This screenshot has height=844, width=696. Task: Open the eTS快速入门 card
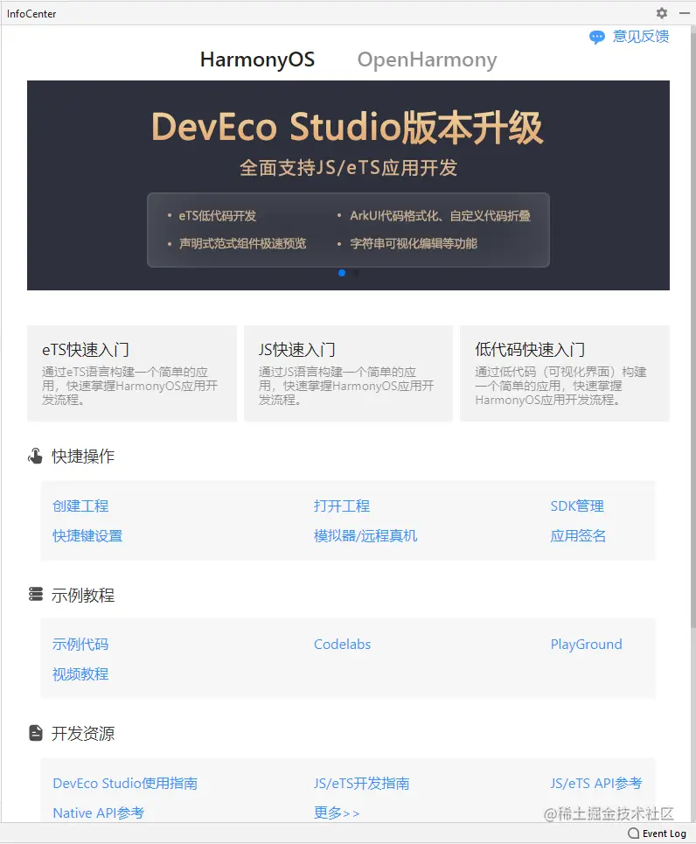tap(132, 373)
